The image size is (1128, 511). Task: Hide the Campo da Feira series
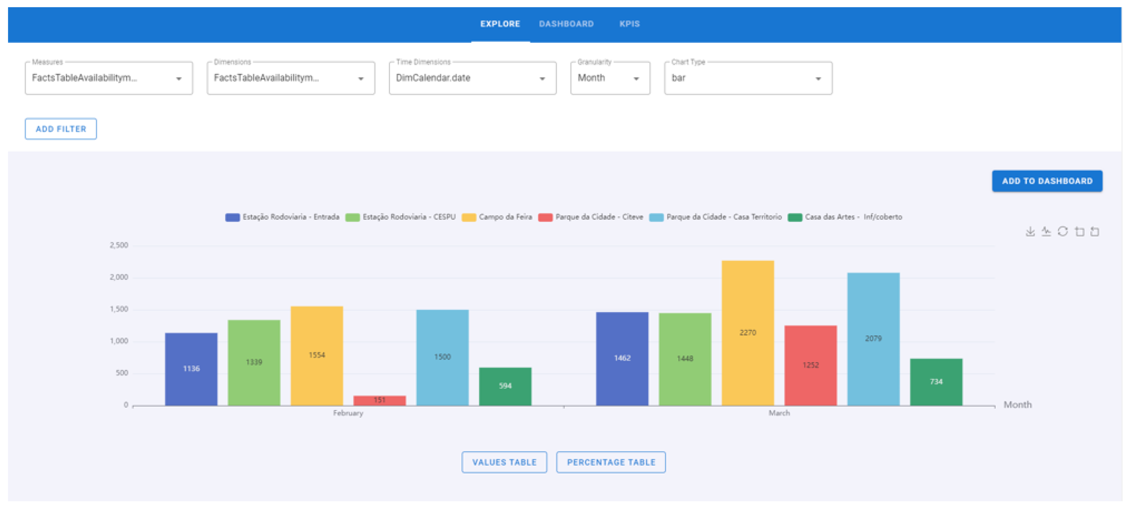[x=497, y=217]
